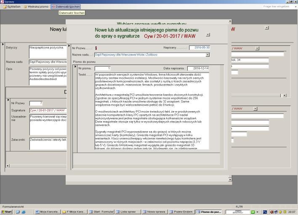Click the Załączniki field in the left window
Viewport: 298px width, 215px height.
point(48,143)
